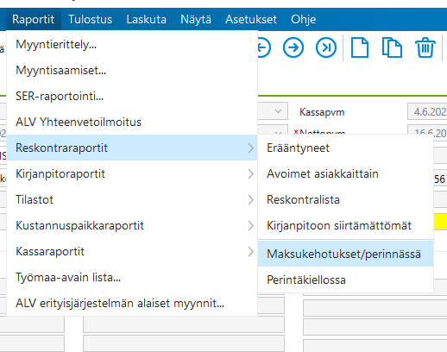Expand the Kassaraportit submenu
Viewport: 447px width, 352px height.
point(132,251)
